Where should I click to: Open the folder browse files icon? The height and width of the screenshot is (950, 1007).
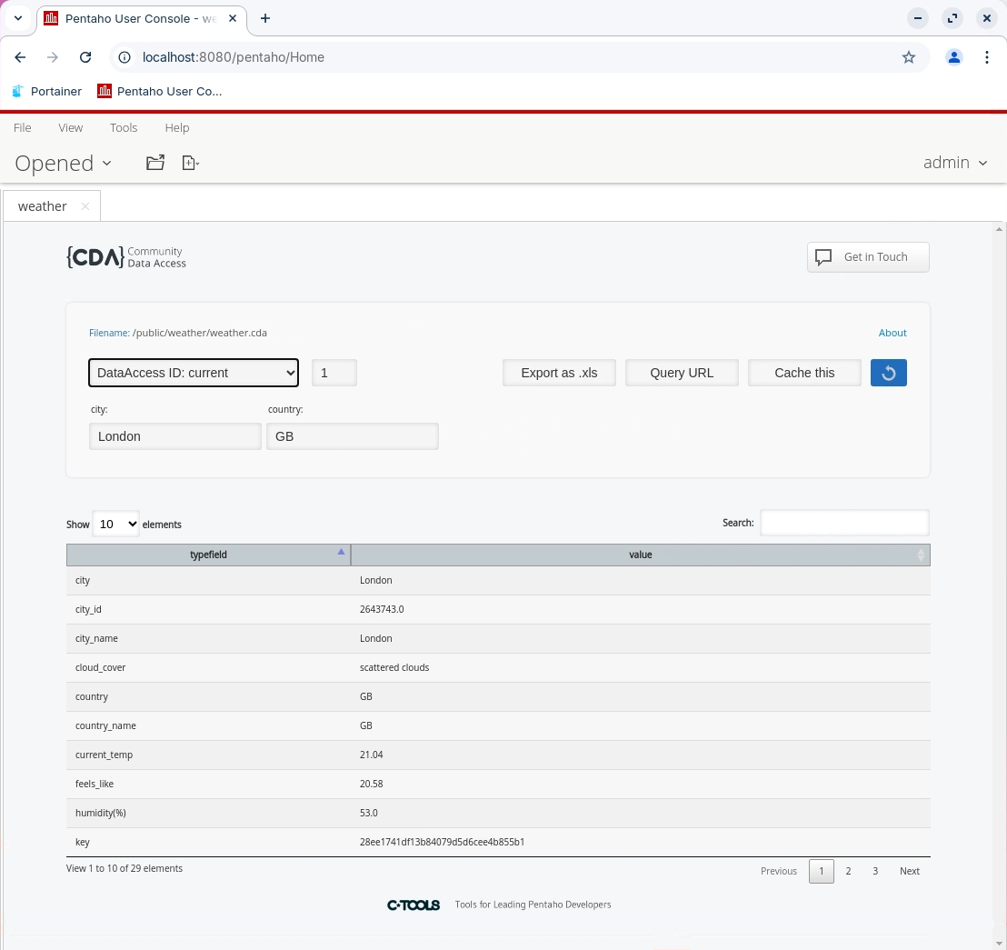click(155, 163)
